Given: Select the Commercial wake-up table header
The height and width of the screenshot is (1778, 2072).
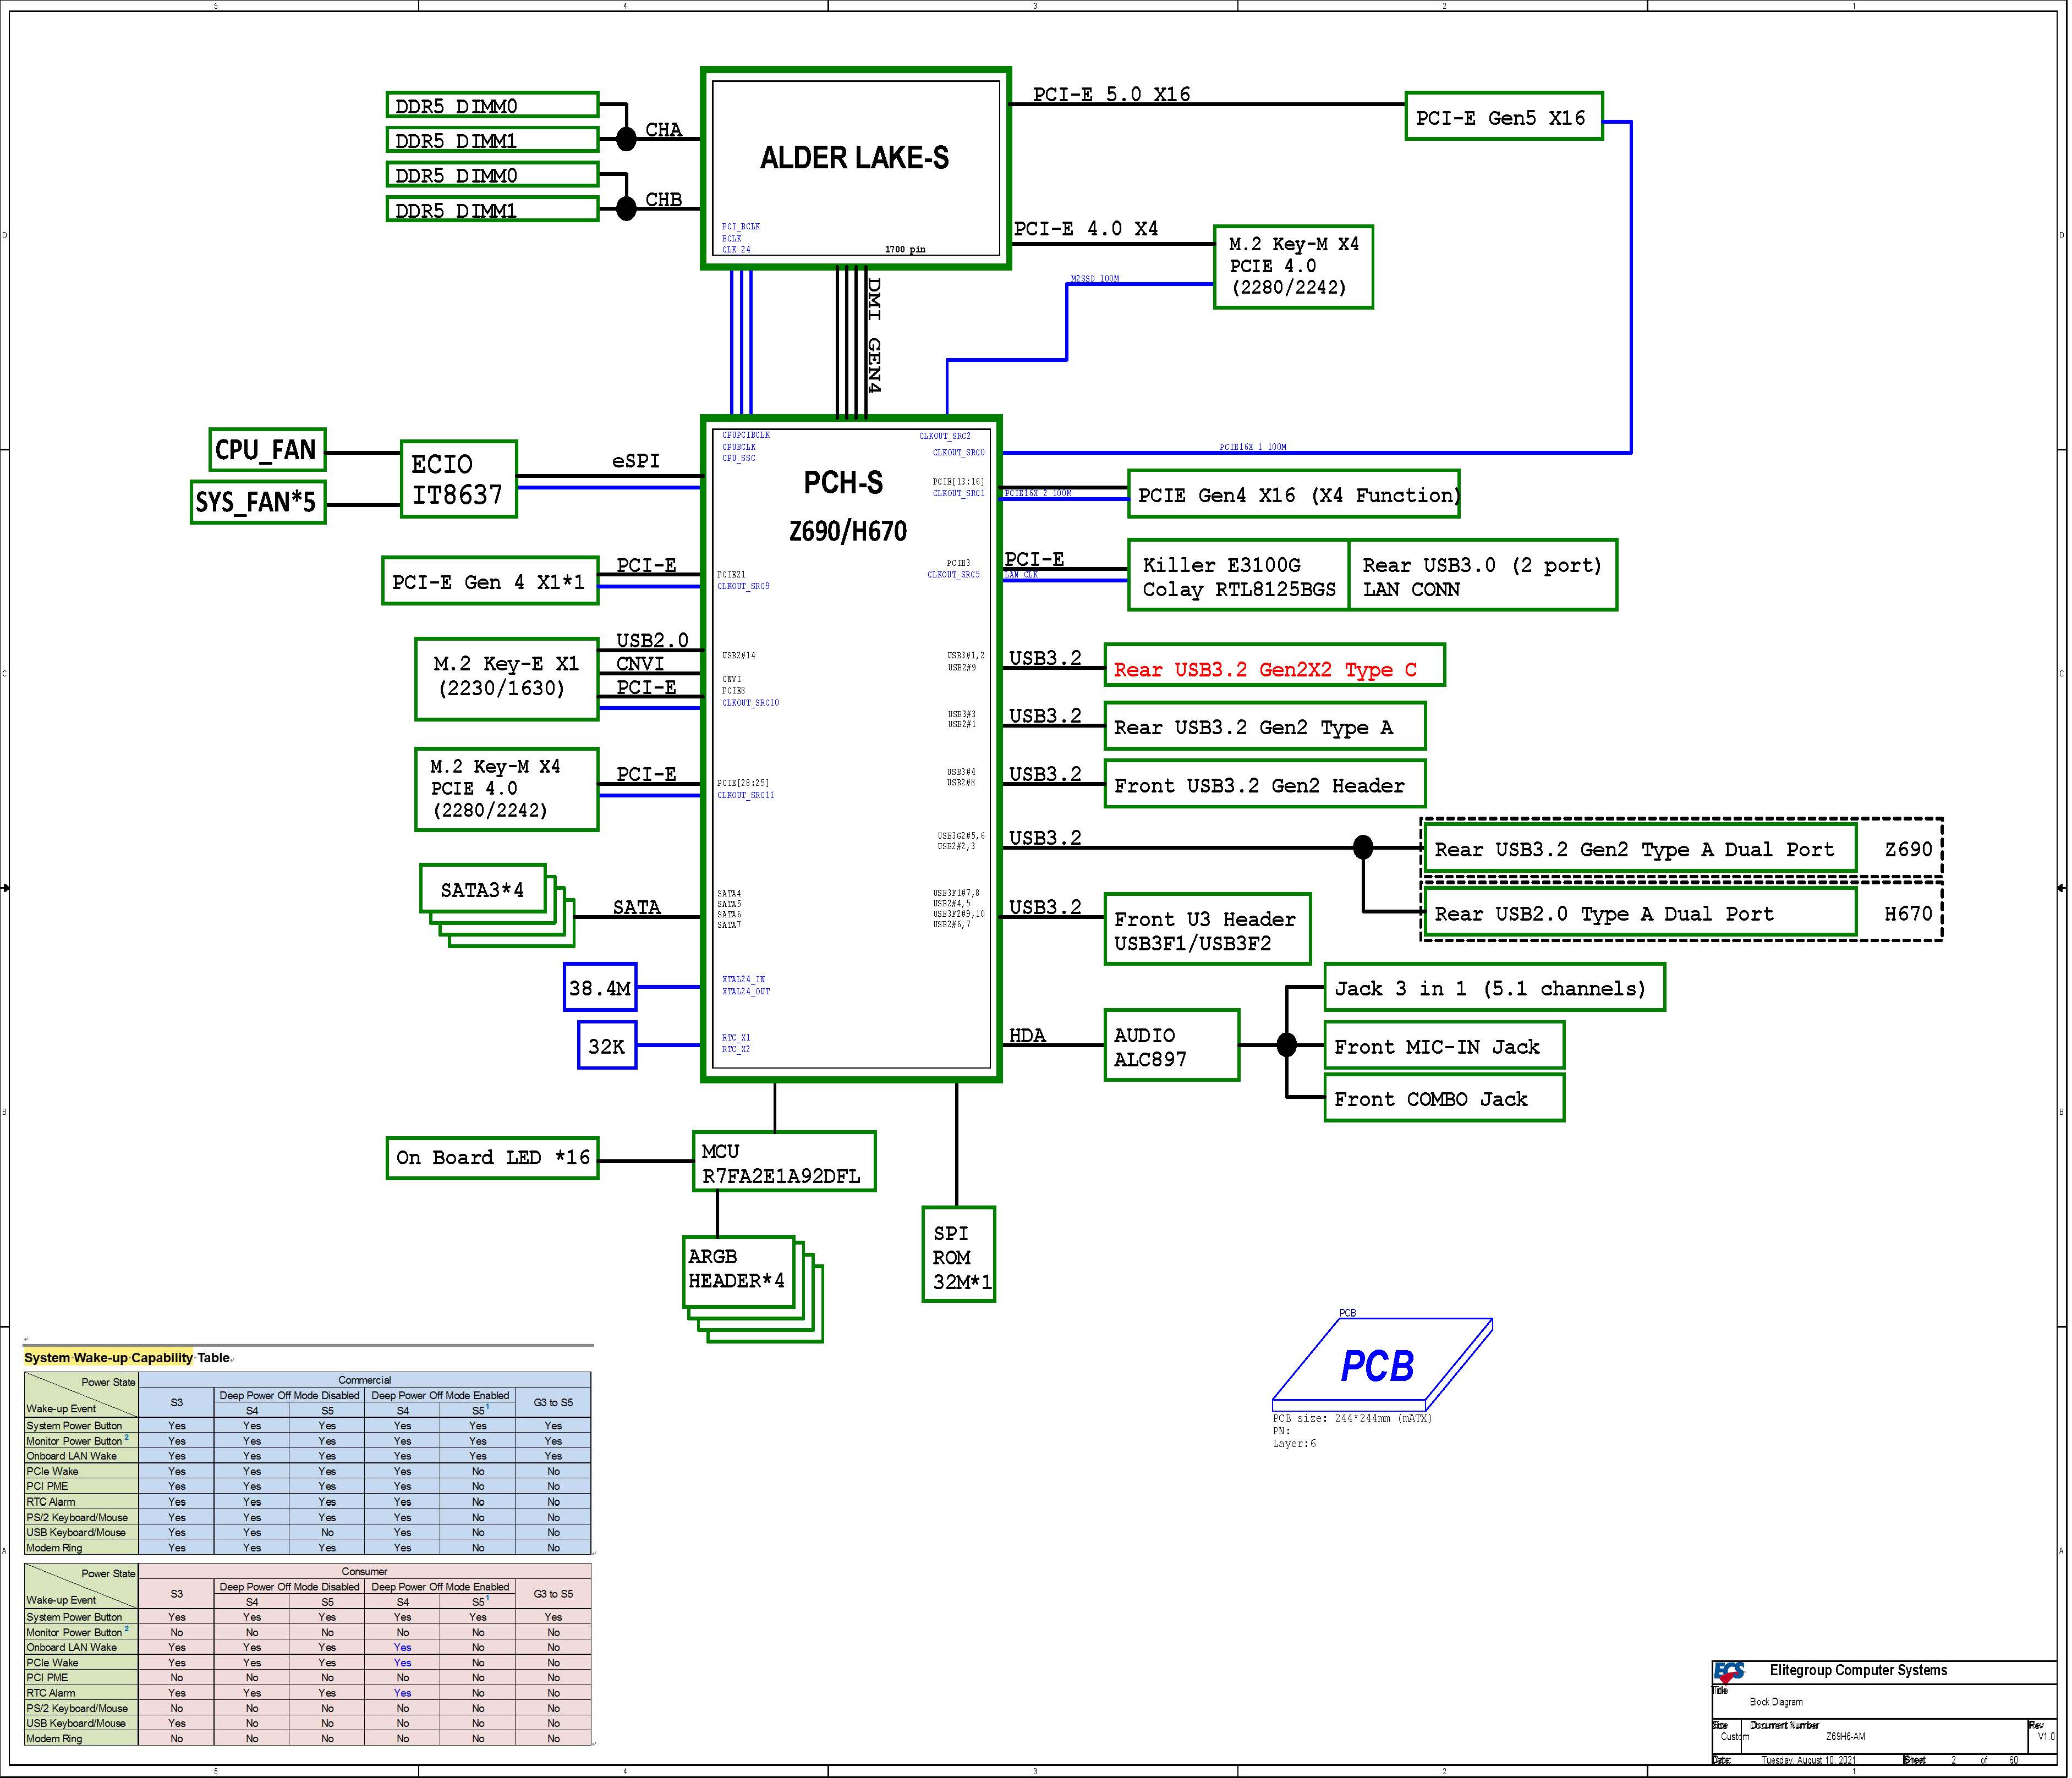Looking at the screenshot, I should pyautogui.click(x=364, y=1379).
